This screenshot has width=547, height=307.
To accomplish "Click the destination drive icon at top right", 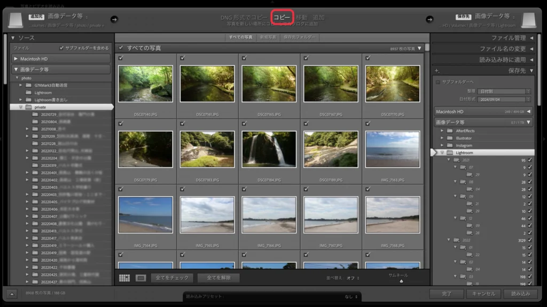I will click(529, 20).
